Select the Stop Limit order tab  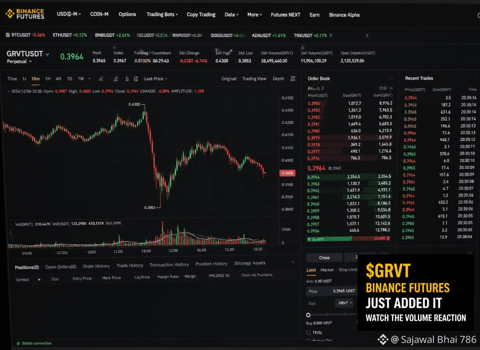[348, 269]
